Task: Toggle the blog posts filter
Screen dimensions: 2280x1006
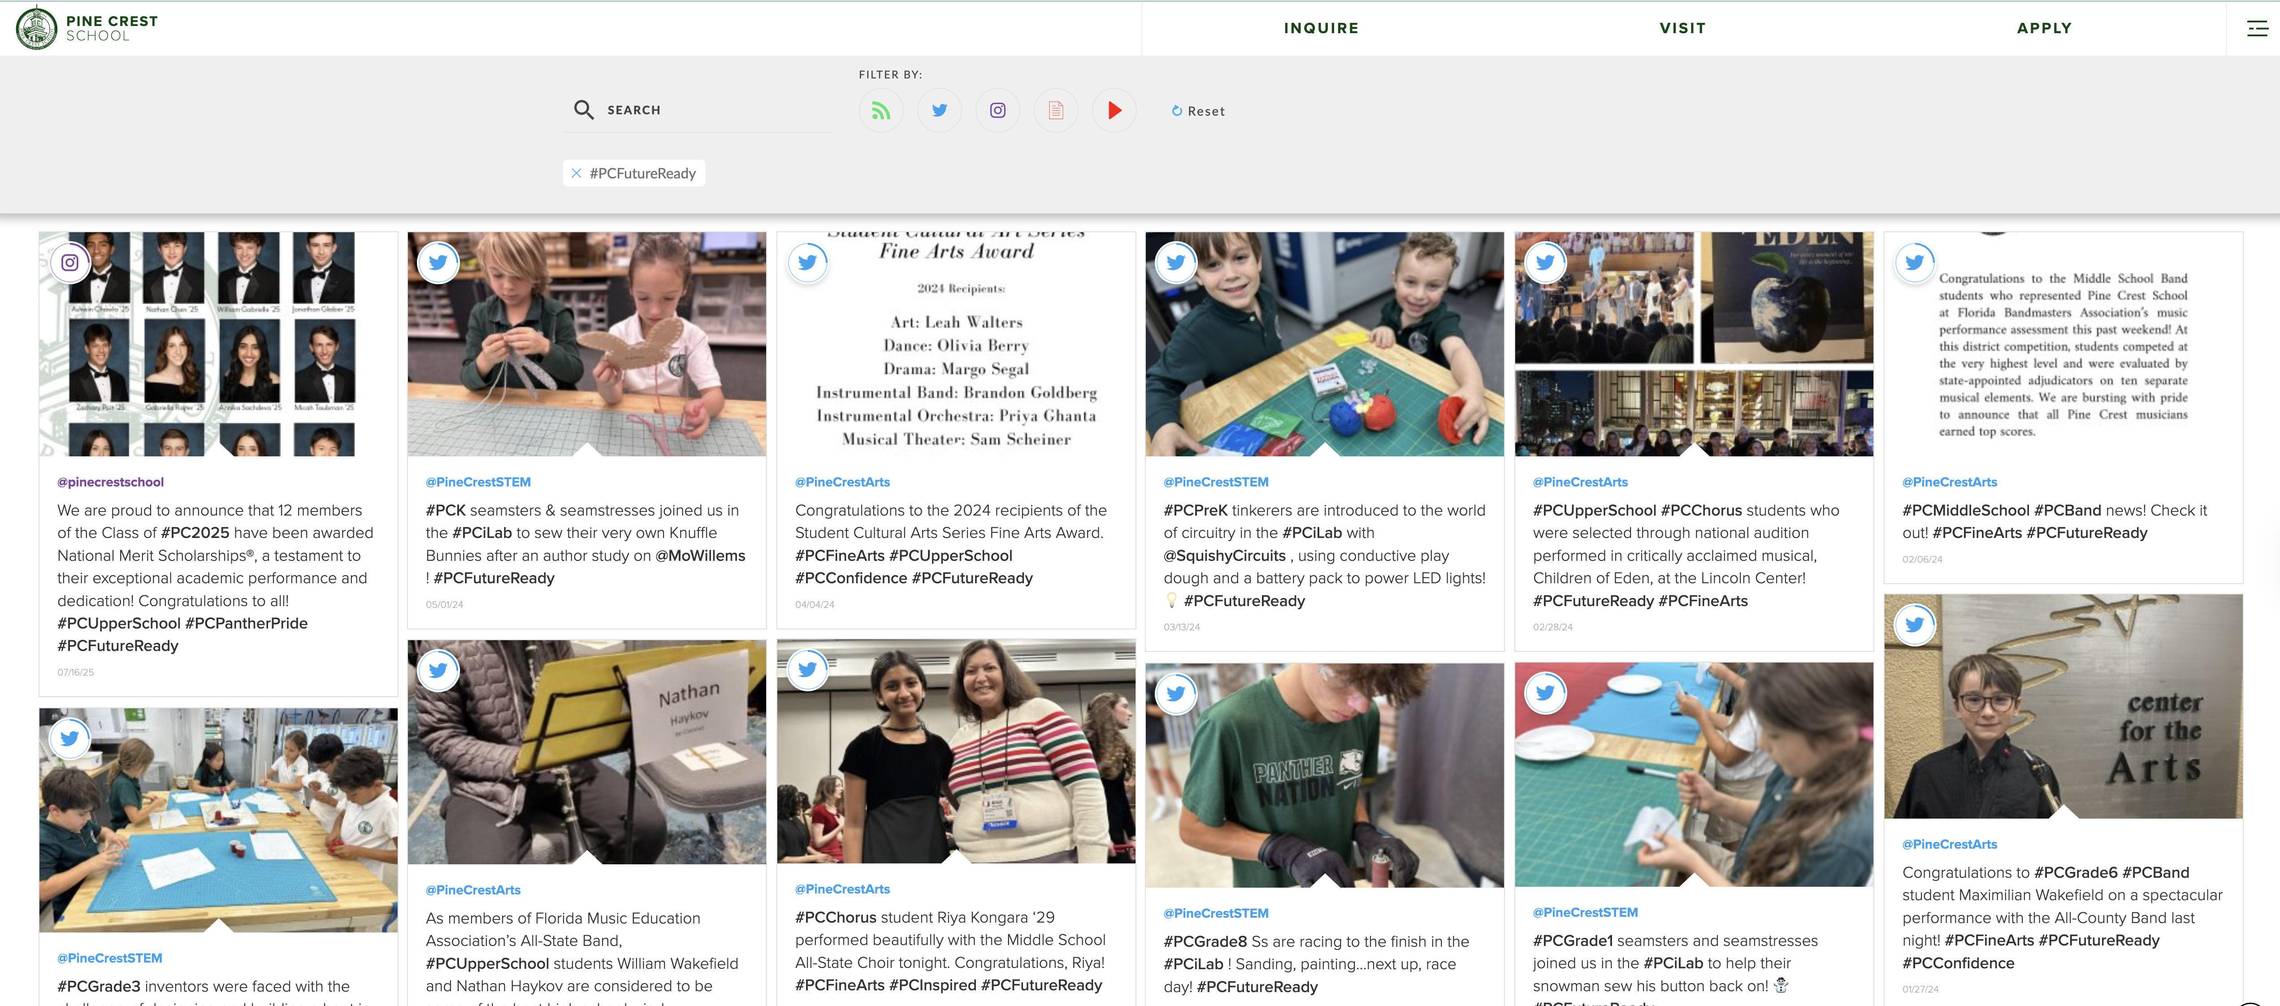Action: 1056,110
